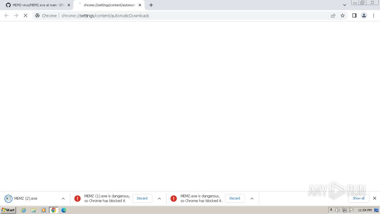Share this page icon
Screen dimensions: 380x214
[333, 15]
